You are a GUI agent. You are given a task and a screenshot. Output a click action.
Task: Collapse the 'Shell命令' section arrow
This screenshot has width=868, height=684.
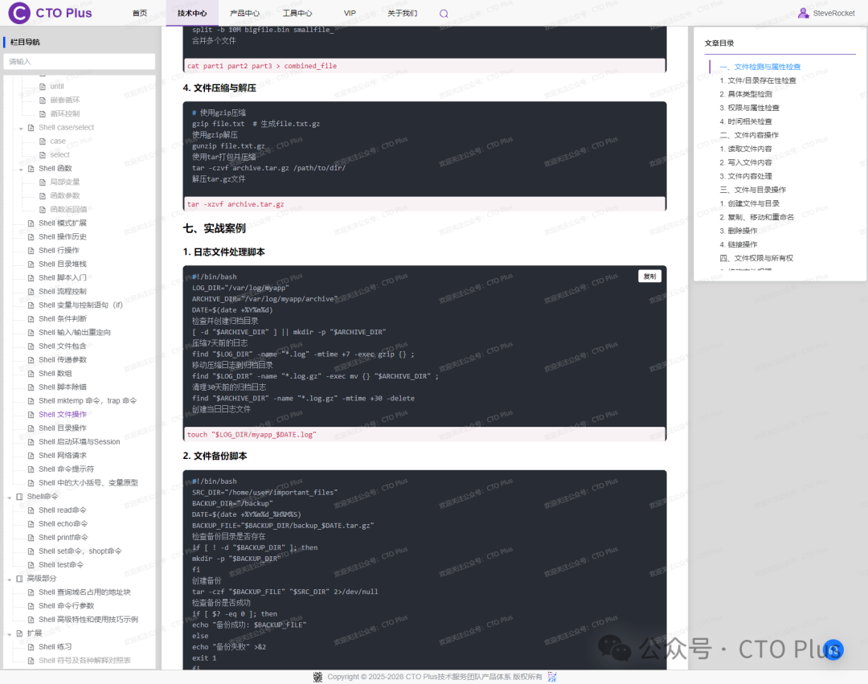10,497
